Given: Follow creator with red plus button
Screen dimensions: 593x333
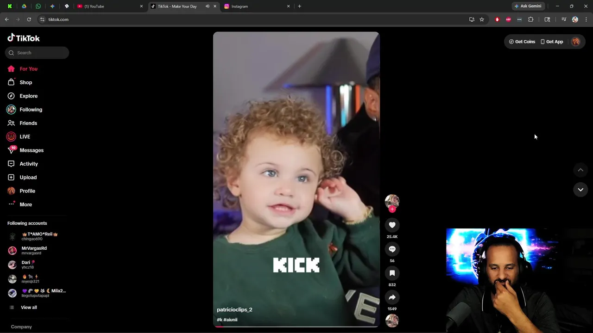Looking at the screenshot, I should (392, 209).
